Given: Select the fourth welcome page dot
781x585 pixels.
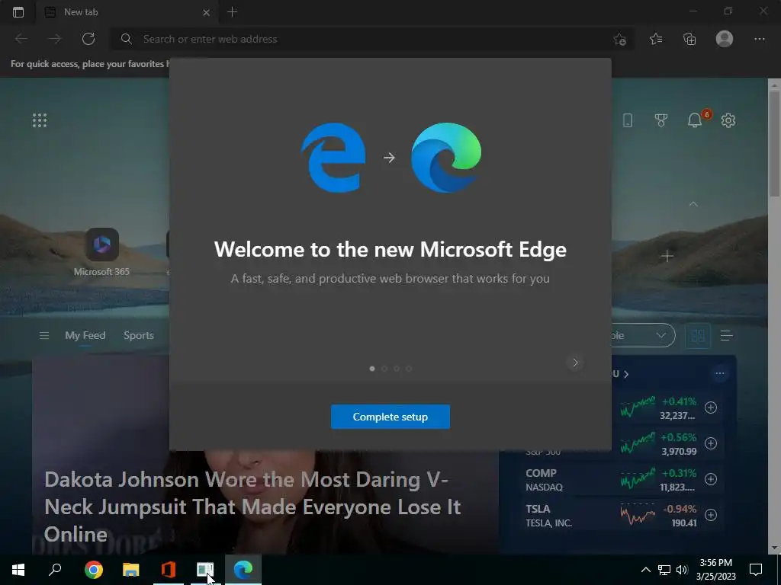Looking at the screenshot, I should [409, 369].
